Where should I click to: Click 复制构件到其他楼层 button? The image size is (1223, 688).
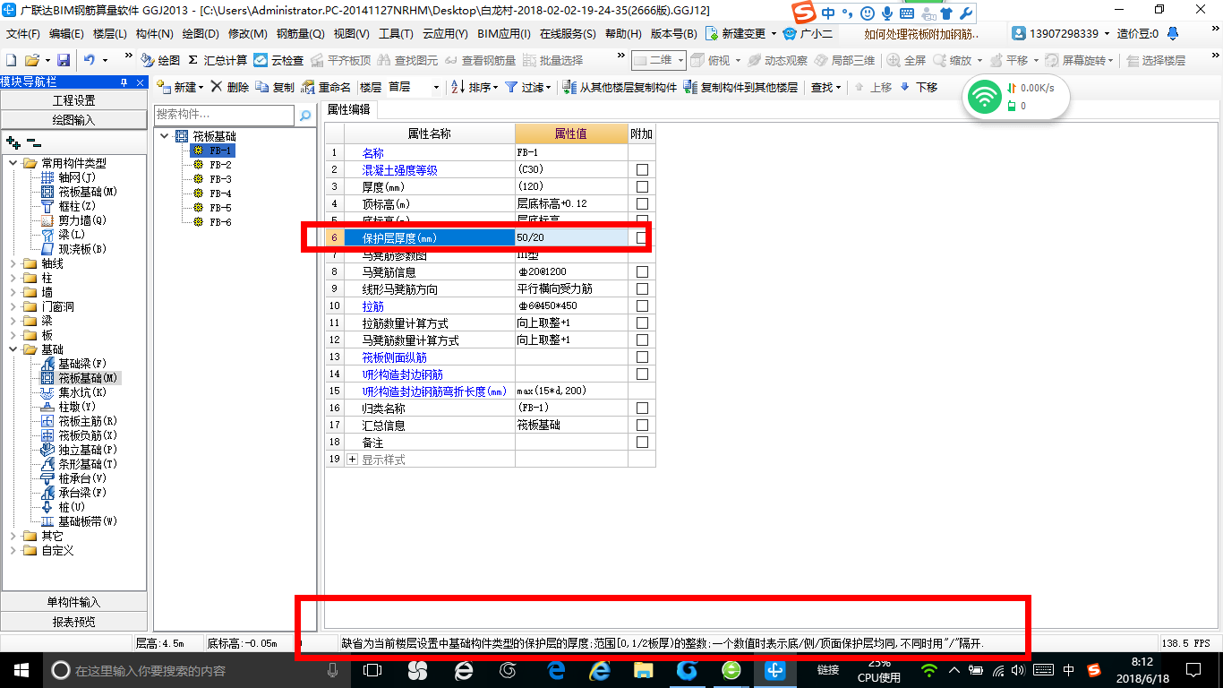coord(740,87)
